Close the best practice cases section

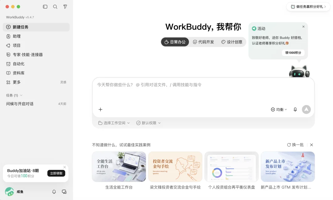(311, 145)
